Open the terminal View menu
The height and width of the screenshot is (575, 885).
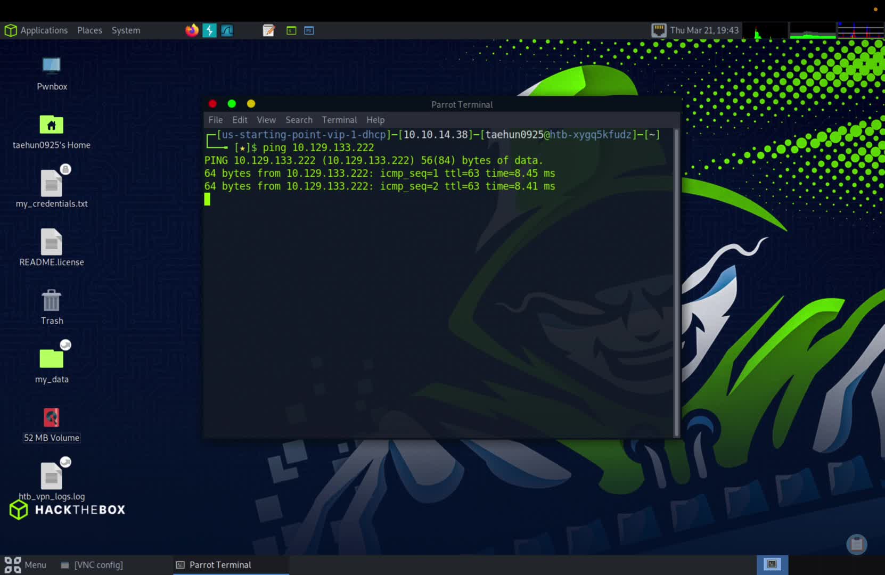point(266,120)
